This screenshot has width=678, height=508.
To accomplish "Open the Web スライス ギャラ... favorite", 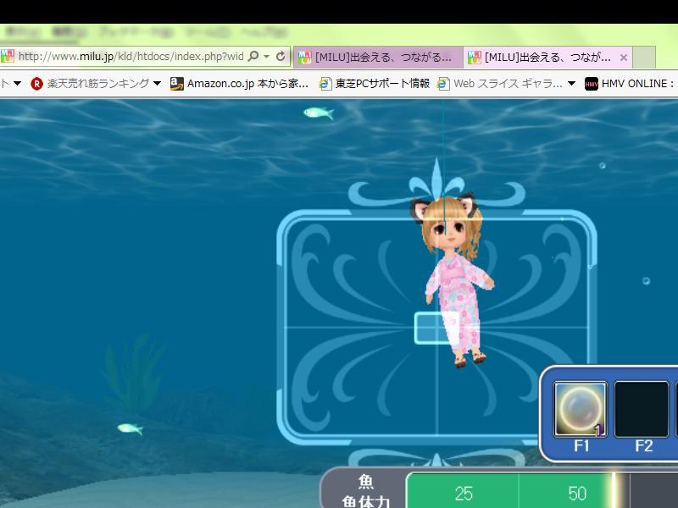I will click(x=500, y=83).
